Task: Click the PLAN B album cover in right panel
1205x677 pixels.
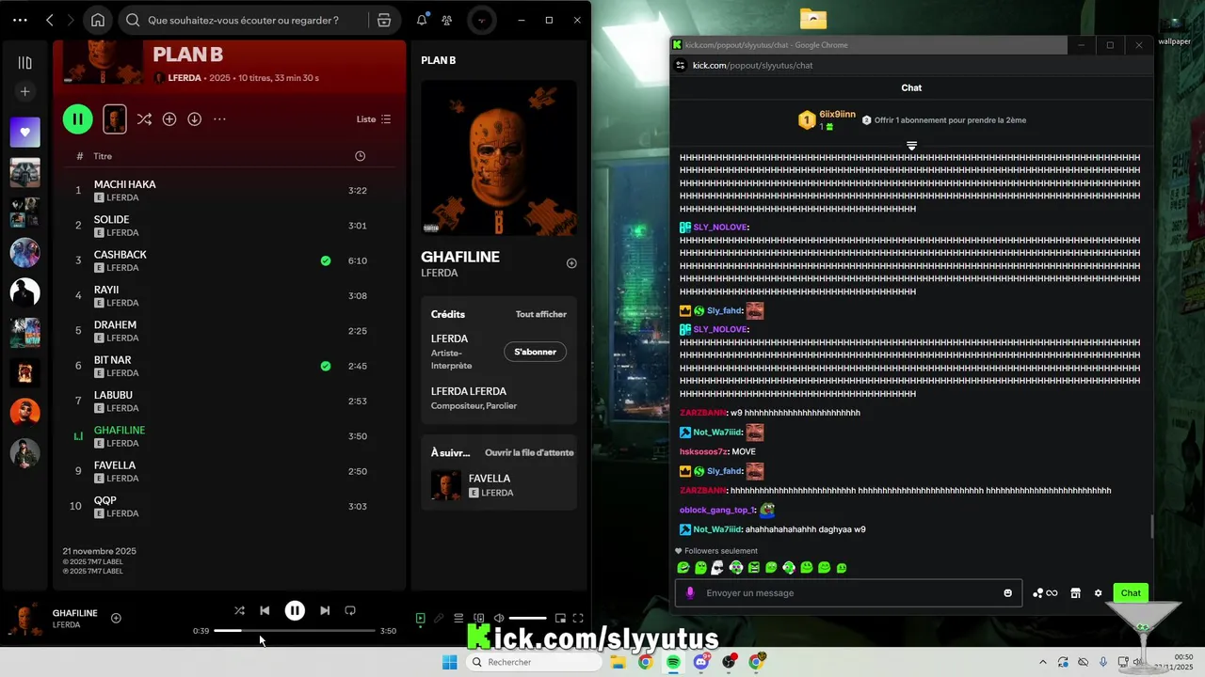Action: click(x=499, y=158)
